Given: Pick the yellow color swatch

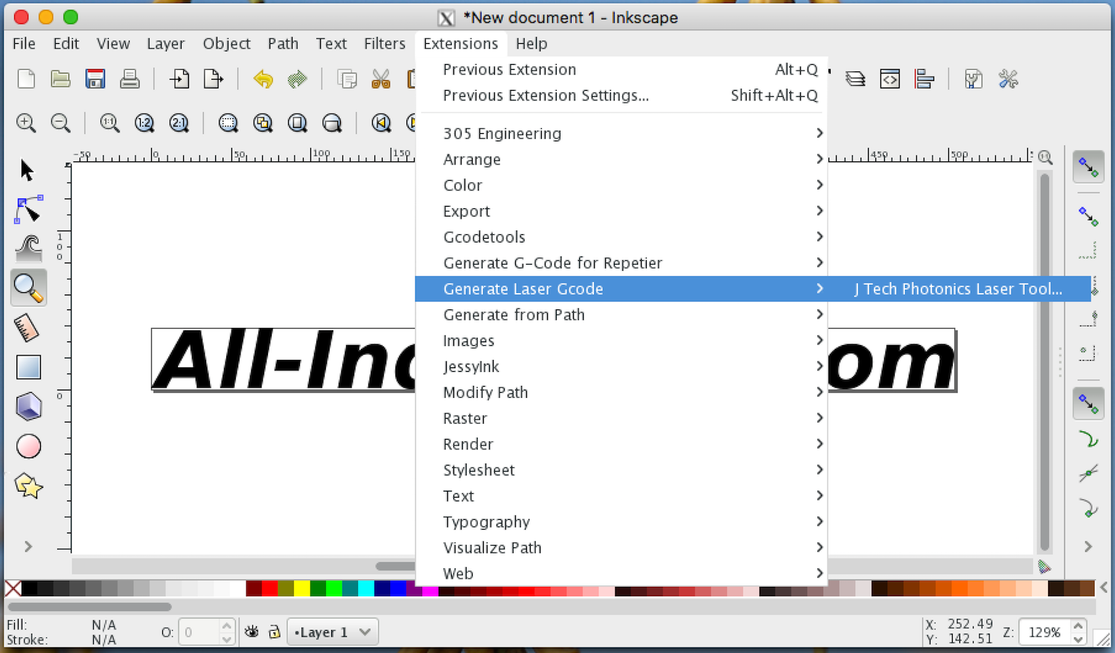Looking at the screenshot, I should click(x=301, y=589).
